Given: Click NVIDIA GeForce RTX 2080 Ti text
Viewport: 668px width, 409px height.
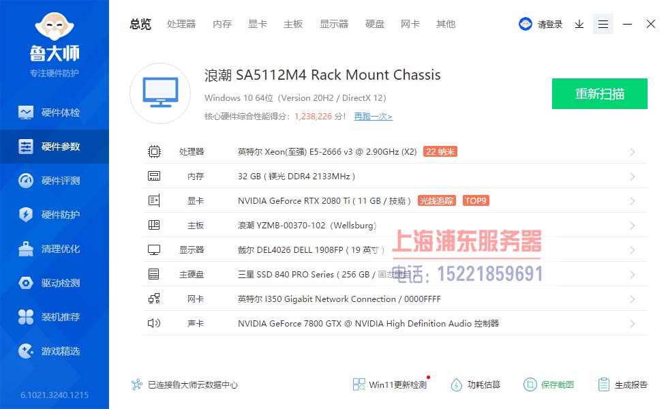Looking at the screenshot, I should coord(324,200).
